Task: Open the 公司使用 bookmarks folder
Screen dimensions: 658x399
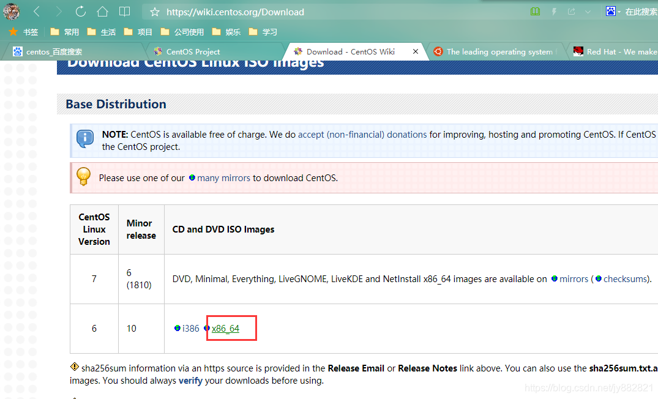Action: coord(182,32)
